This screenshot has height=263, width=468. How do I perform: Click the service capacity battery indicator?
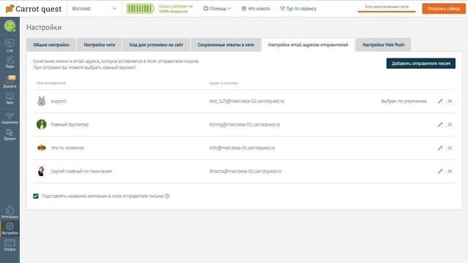point(140,9)
